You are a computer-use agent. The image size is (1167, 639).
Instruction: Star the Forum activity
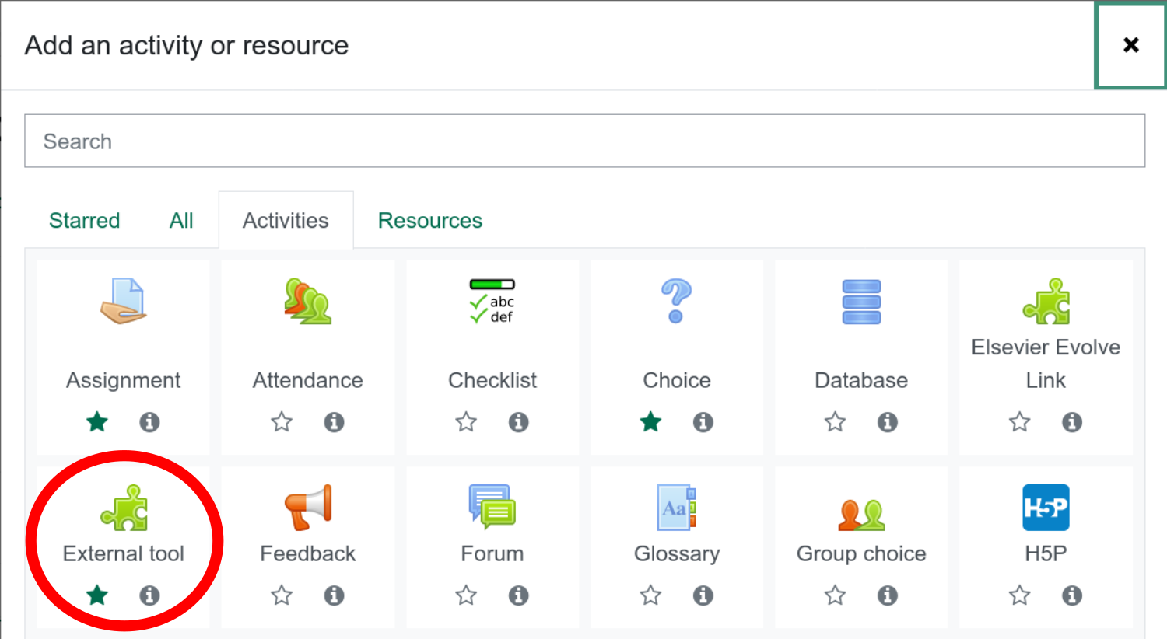466,595
